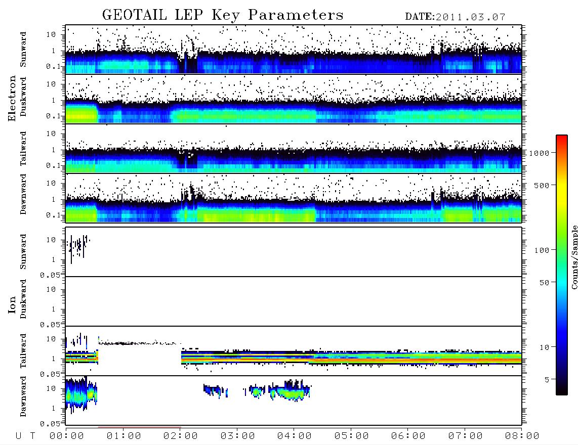Viewport: 578px width, 445px height.
Task: Click the Ion "Duskward" panel label
Action: coord(23,299)
